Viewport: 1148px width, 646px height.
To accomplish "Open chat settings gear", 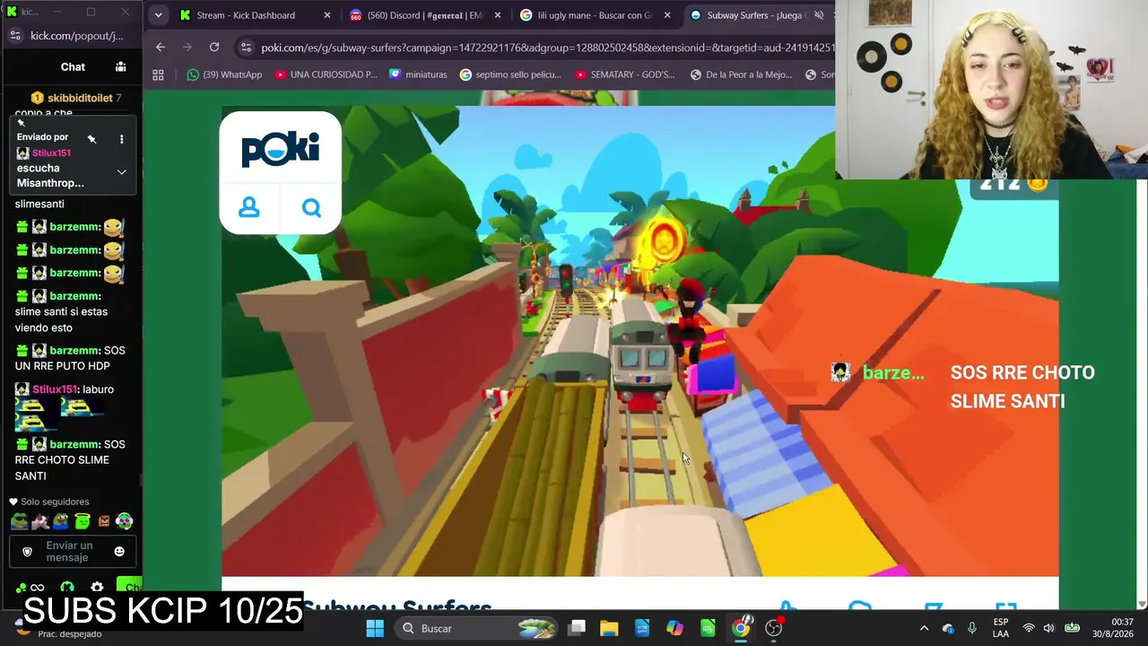I will [97, 589].
